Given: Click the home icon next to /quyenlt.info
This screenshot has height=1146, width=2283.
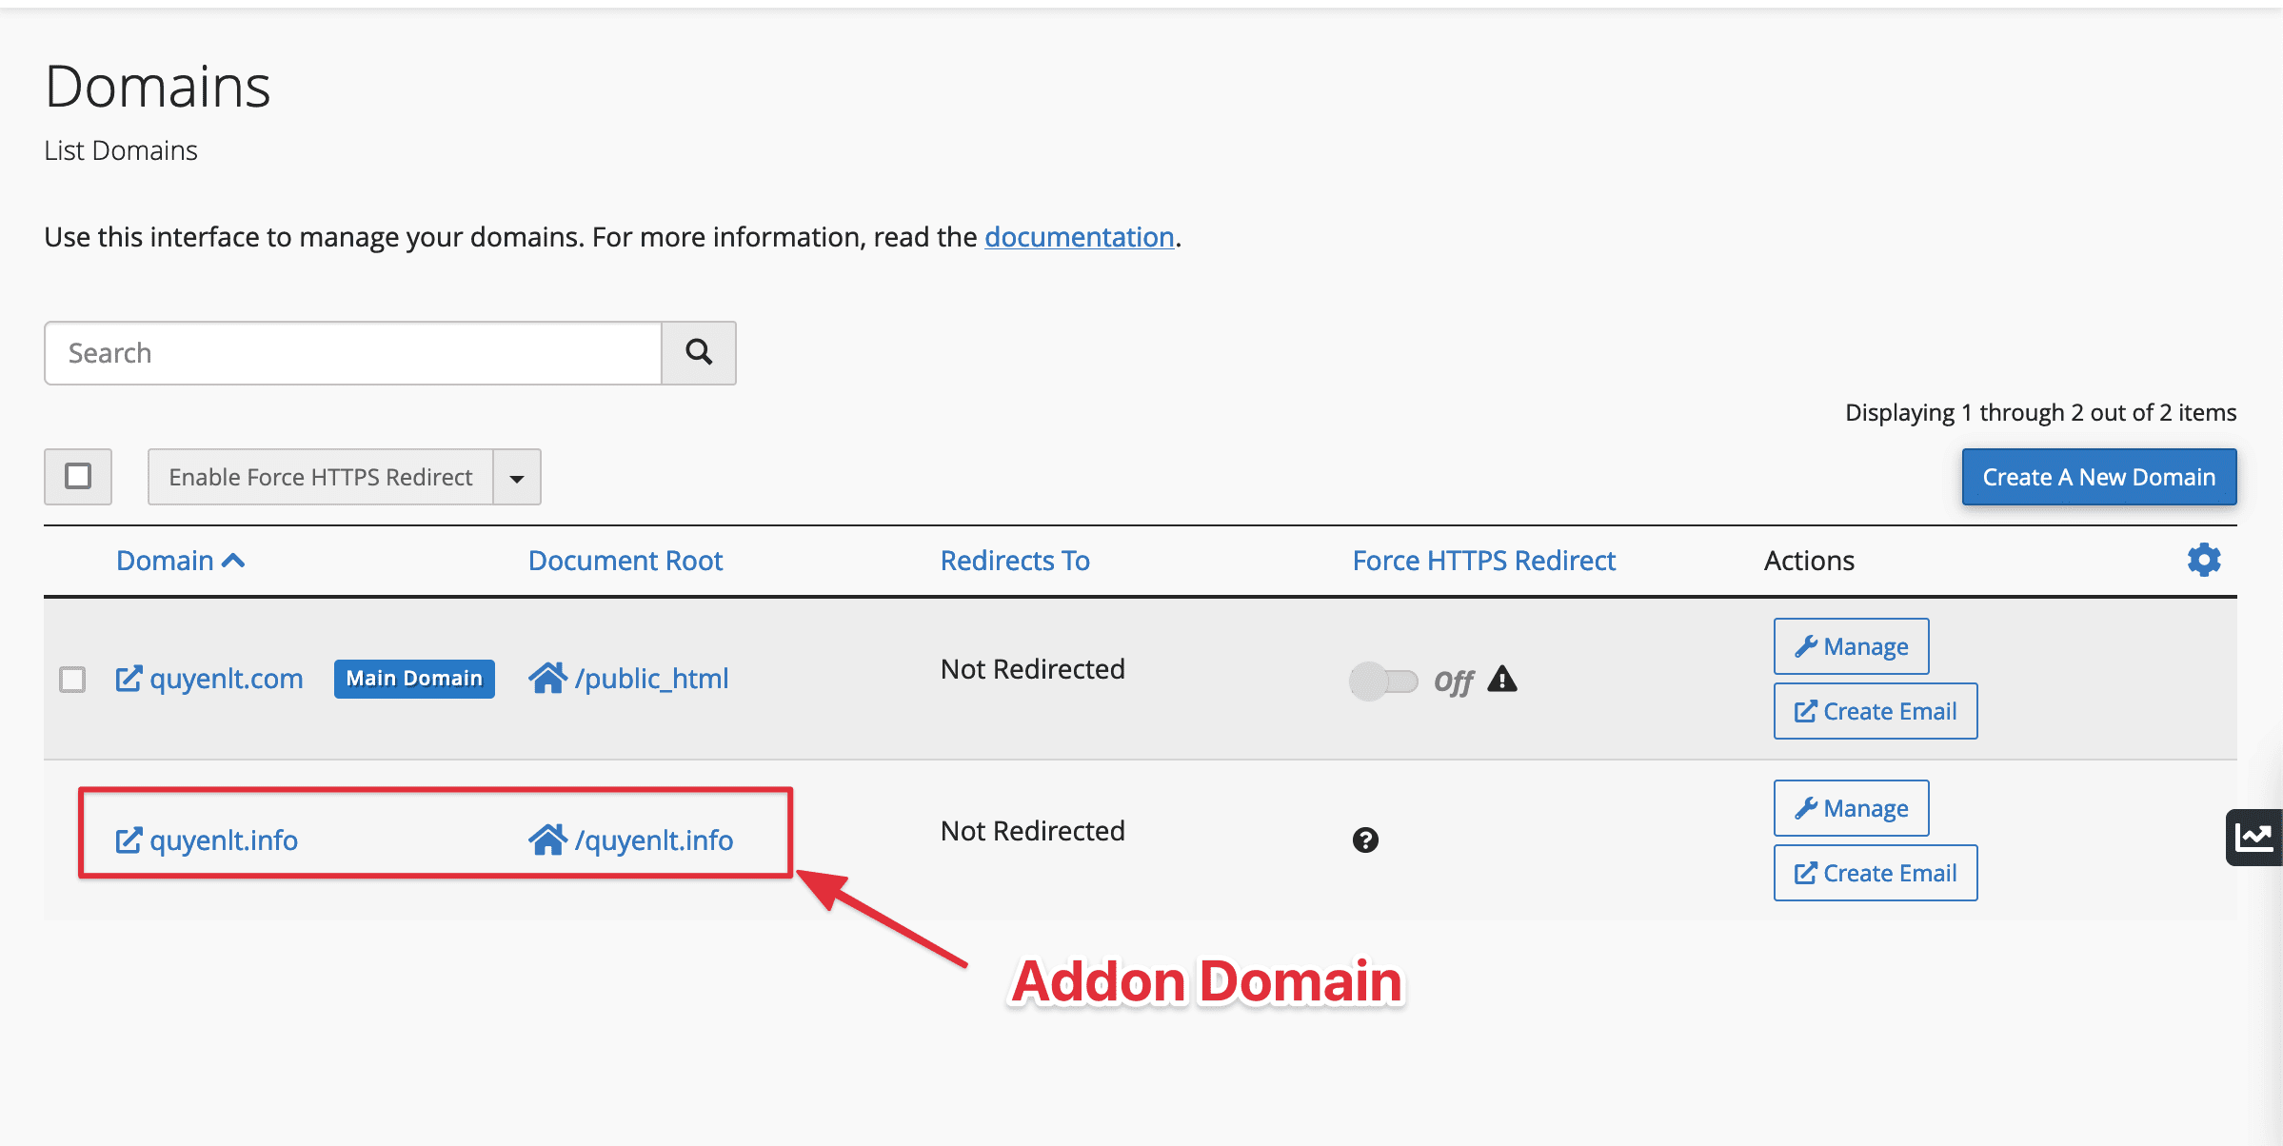Looking at the screenshot, I should pyautogui.click(x=549, y=840).
